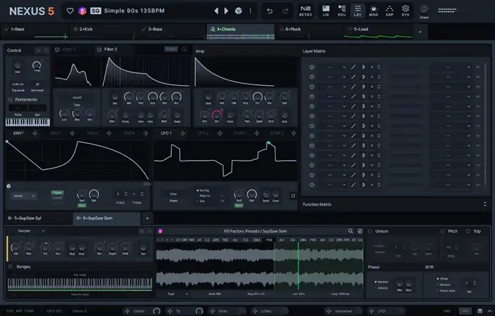Toggle the Filter 2 power button
Screen dimensions: 495x316
(99, 50)
